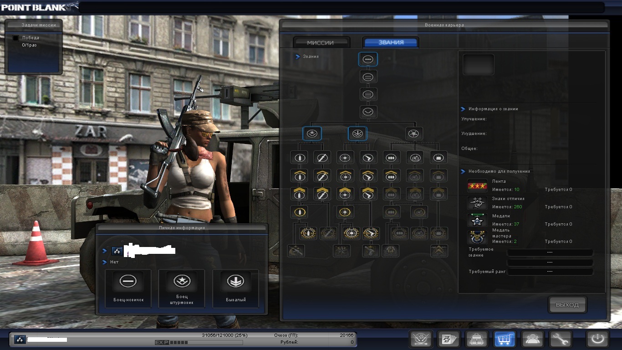Select the two-line rank icon in tree

point(368,77)
